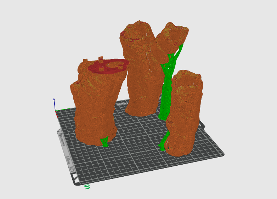Screen dimensions: 277x199
Task: Click the tall green tree support column
Action: 166,92
